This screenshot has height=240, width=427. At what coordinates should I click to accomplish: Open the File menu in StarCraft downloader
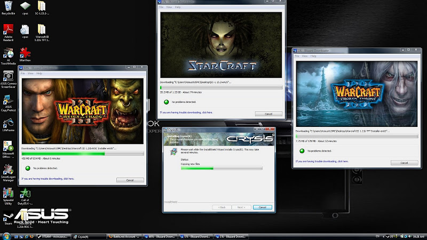coord(161,7)
